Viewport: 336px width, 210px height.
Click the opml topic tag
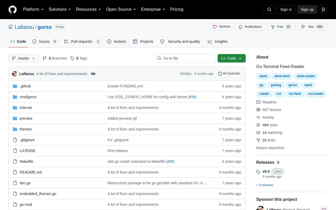pos(308,85)
